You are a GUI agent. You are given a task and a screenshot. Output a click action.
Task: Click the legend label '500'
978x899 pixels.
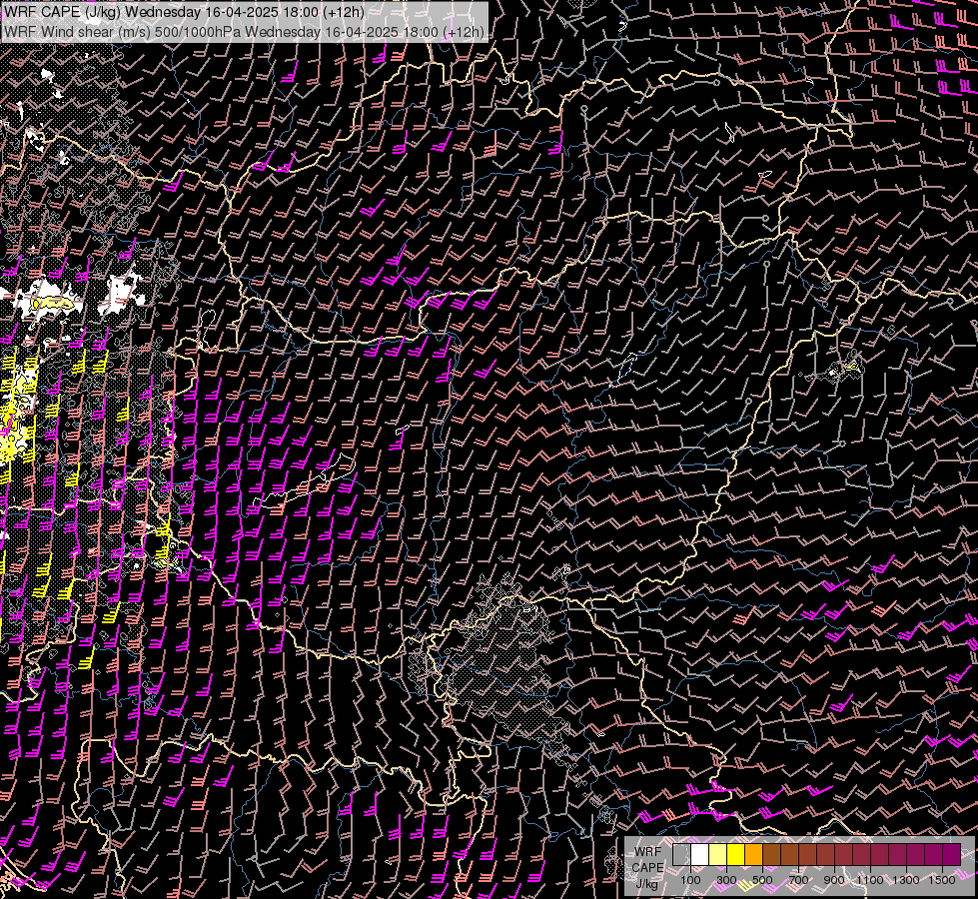tap(762, 880)
